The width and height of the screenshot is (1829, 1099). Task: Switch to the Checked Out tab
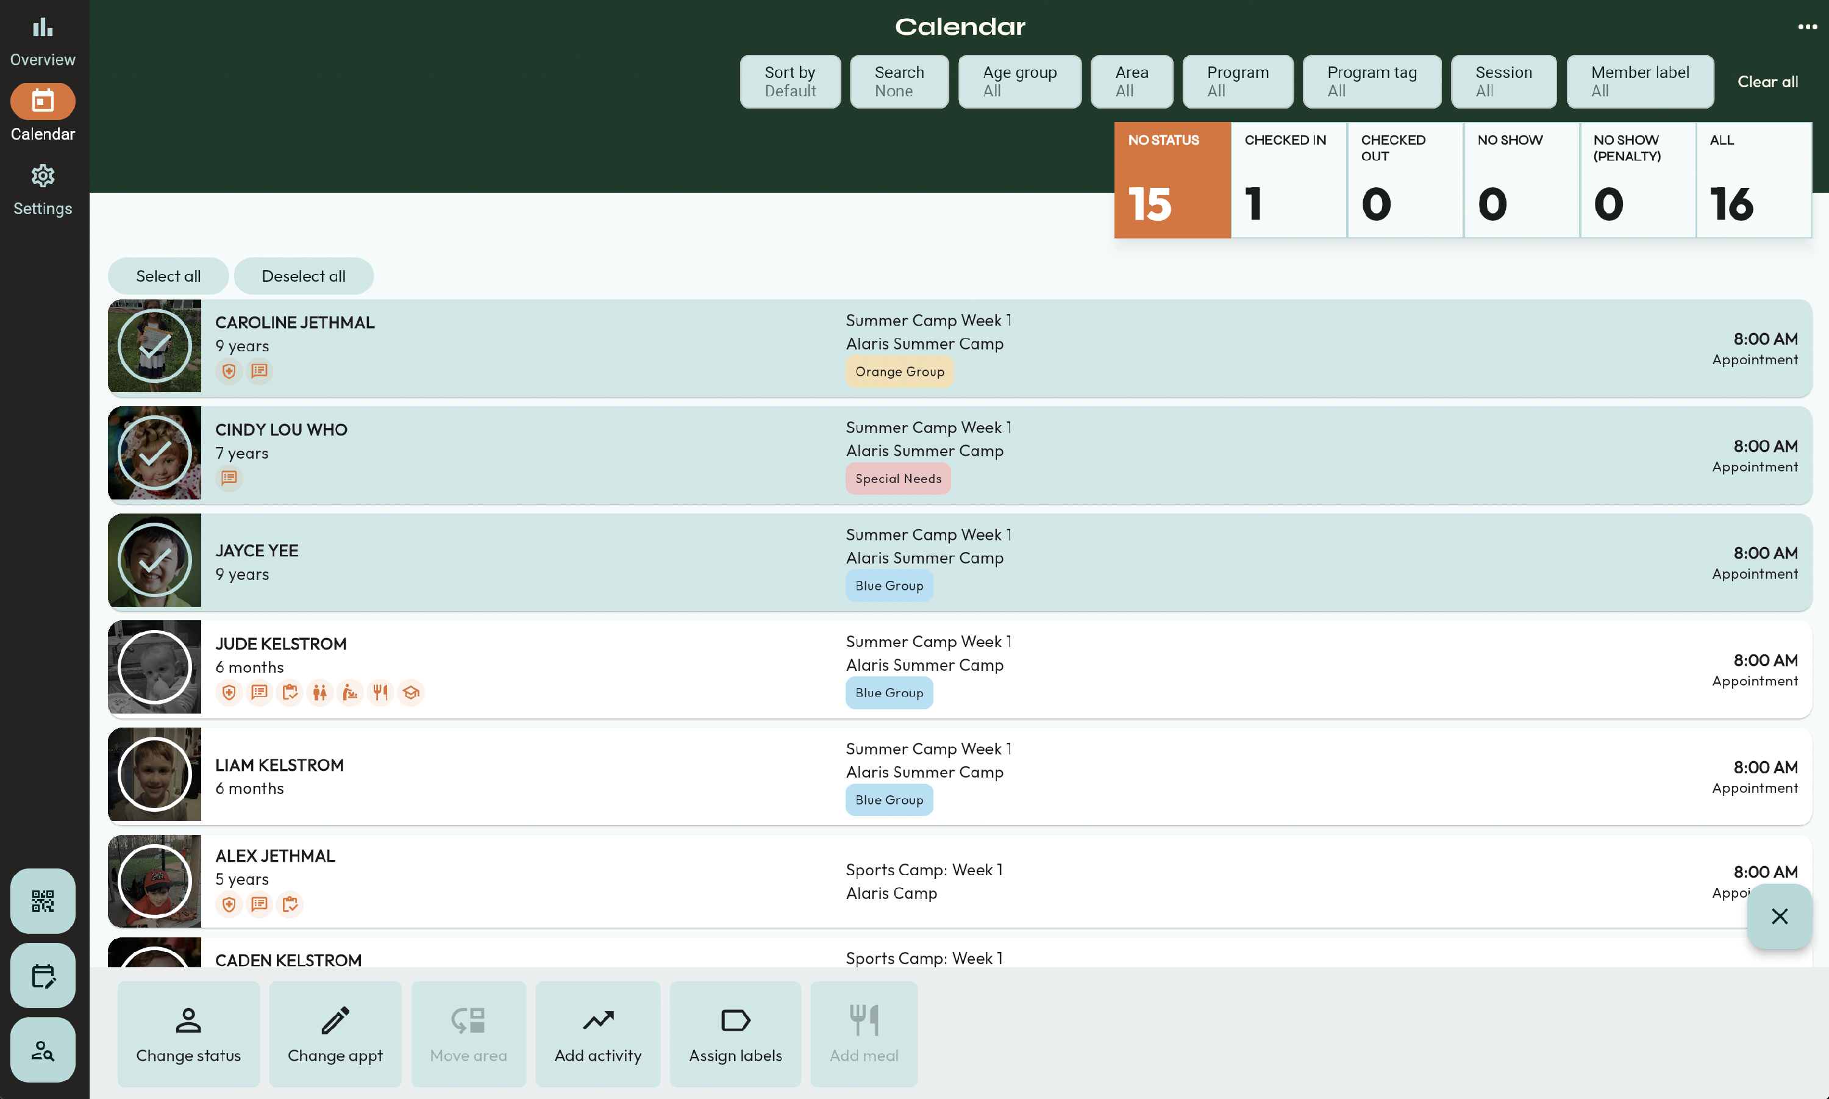coord(1405,180)
